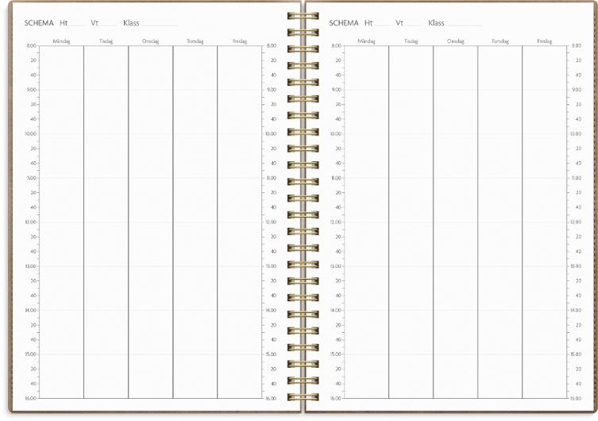Click the SCHEMA heading on right page
The height and width of the screenshot is (421, 598).
tap(344, 23)
